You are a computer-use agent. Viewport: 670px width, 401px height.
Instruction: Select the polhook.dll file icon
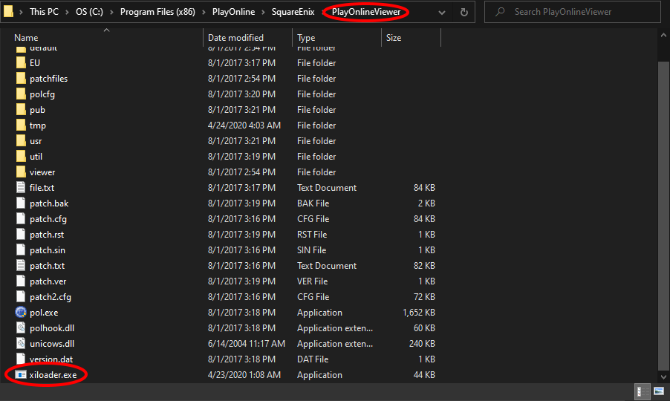[21, 328]
